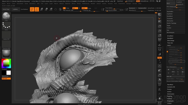The height and width of the screenshot is (105, 188).
Task: Click the Clay brush thumbnail
Action: [6, 17]
